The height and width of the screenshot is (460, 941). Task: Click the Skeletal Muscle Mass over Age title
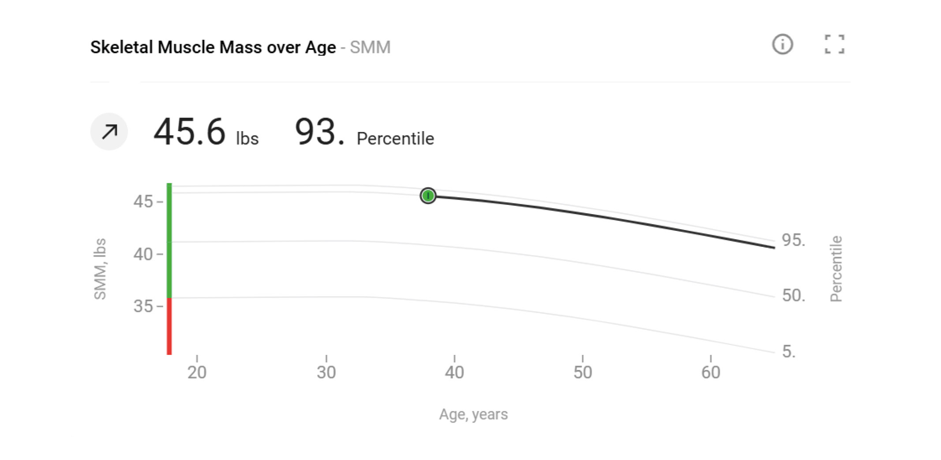click(213, 47)
